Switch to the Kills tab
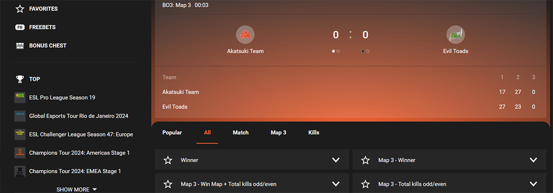Viewport: 553px width, 193px height. click(314, 133)
